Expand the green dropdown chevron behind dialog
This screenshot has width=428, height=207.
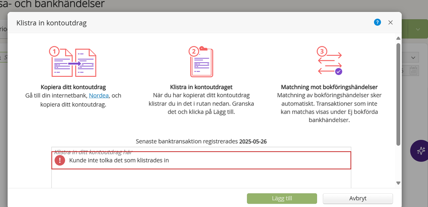pyautogui.click(x=418, y=30)
